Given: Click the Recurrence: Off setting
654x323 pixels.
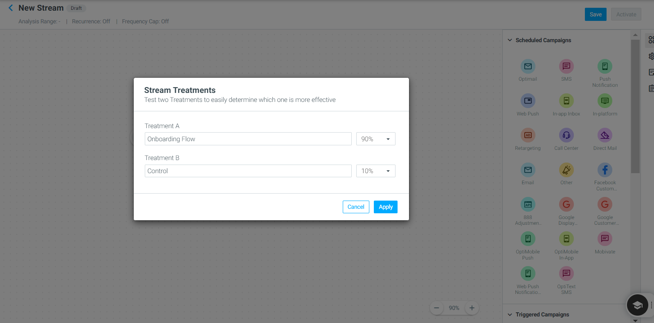Looking at the screenshot, I should point(91,21).
